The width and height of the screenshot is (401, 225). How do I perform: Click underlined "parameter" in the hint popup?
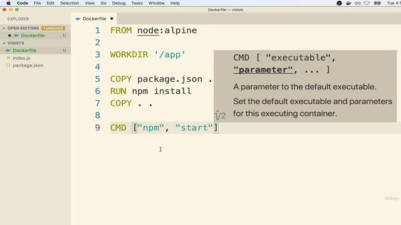pyautogui.click(x=263, y=69)
